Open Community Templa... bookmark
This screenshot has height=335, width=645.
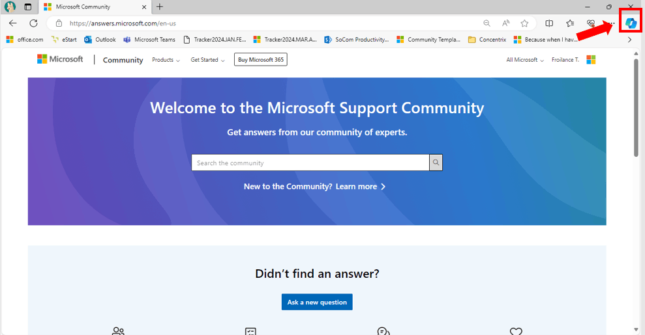pyautogui.click(x=428, y=40)
